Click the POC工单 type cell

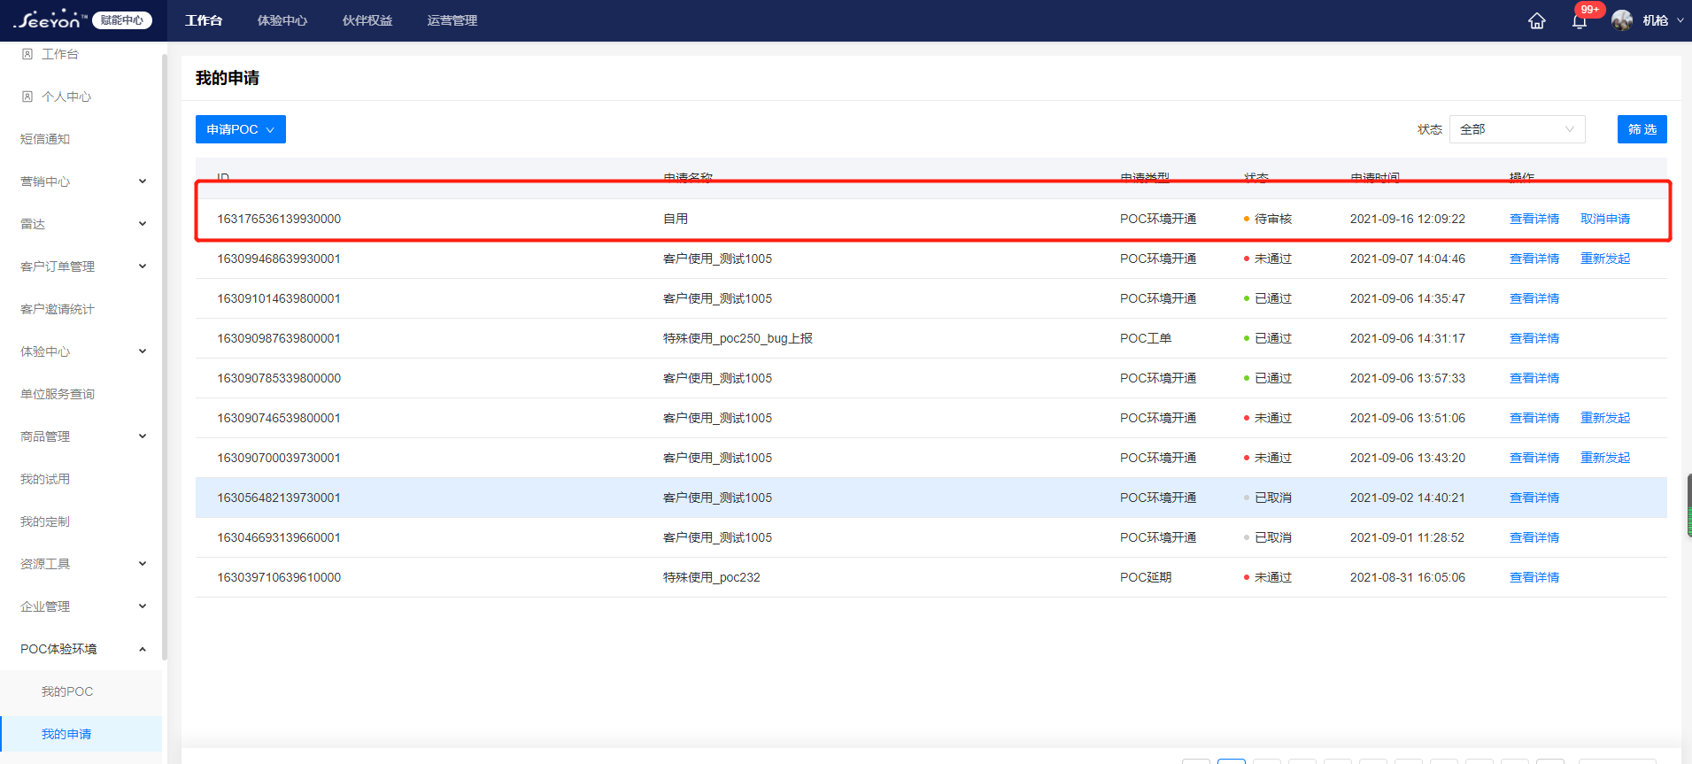coord(1146,338)
